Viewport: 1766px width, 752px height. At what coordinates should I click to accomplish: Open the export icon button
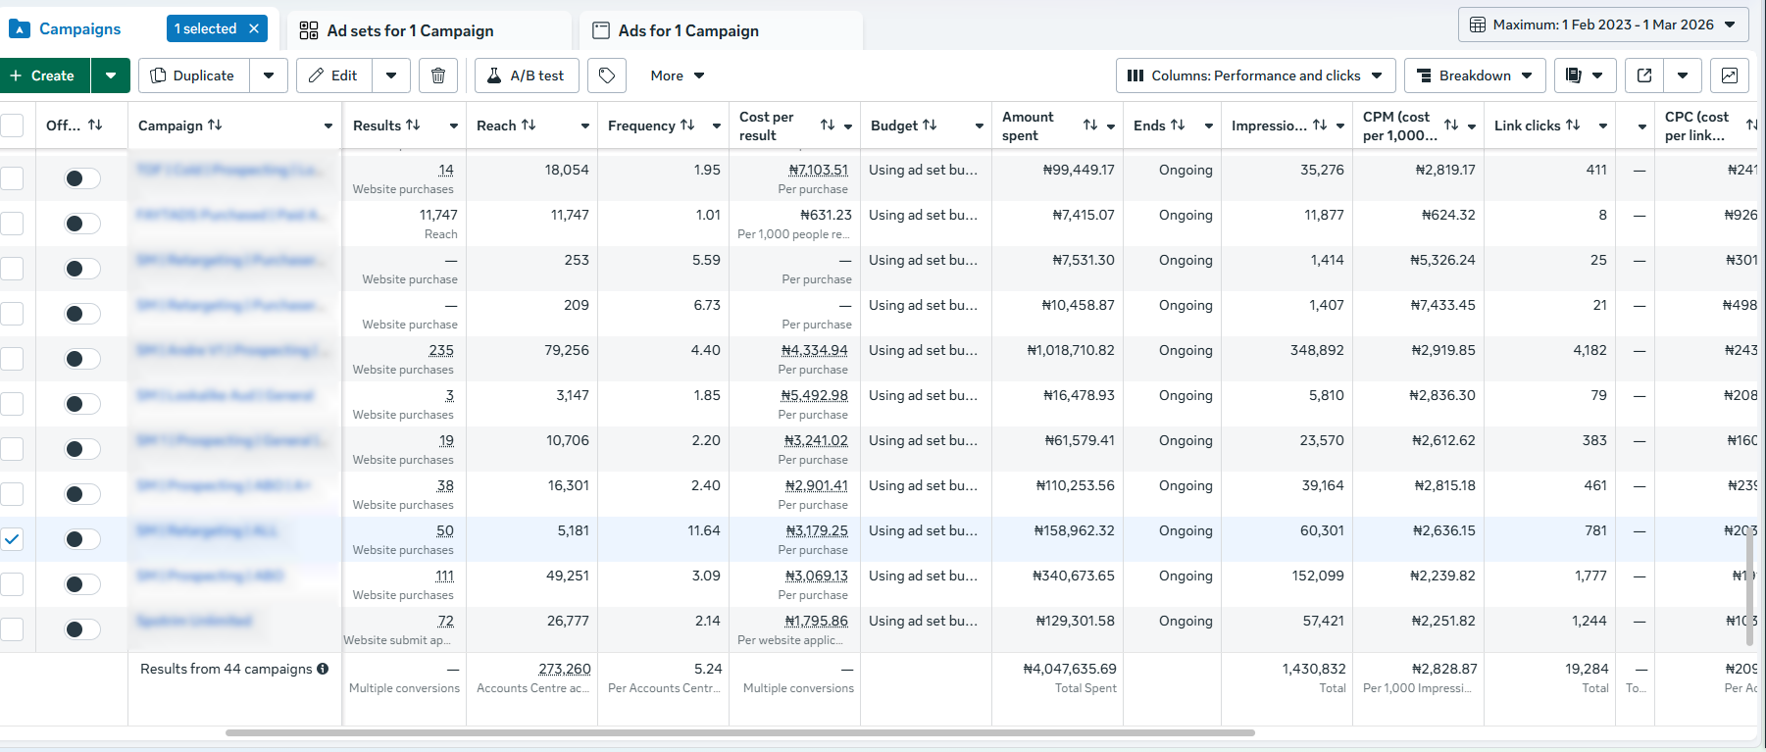1644,75
